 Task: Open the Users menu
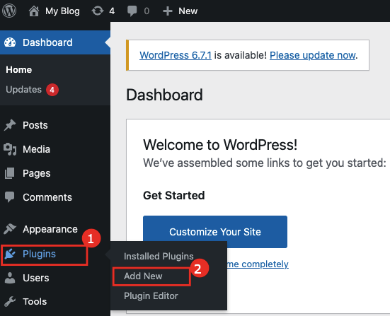tap(36, 278)
